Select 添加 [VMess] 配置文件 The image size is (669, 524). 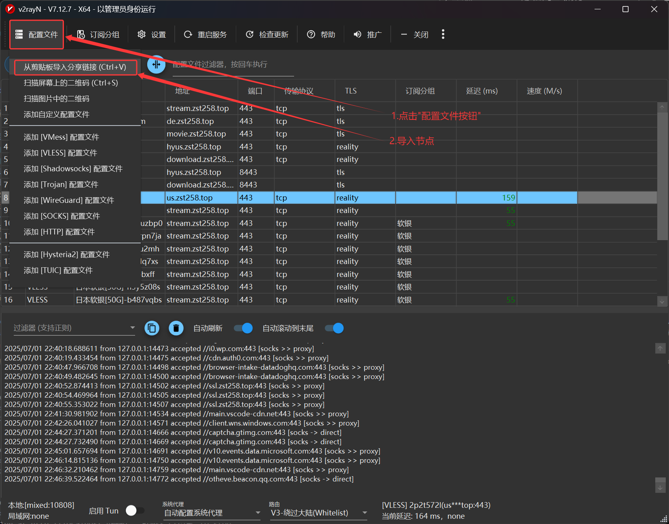point(75,137)
